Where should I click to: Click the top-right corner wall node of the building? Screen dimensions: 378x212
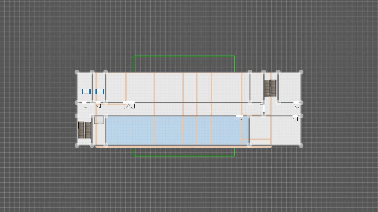coord(301,72)
